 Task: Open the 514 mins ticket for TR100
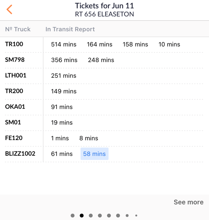[64, 44]
